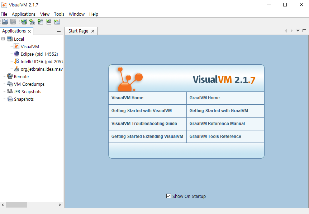The height and width of the screenshot is (214, 309).
Task: Open GraalVM Tools Reference link
Action: [215, 136]
